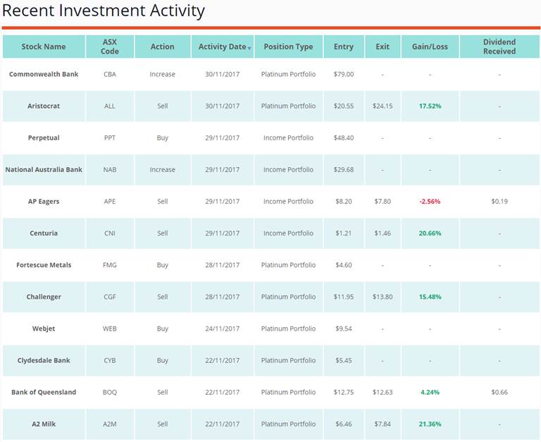Click the WEB code cell
541x442 pixels.
coord(110,329)
